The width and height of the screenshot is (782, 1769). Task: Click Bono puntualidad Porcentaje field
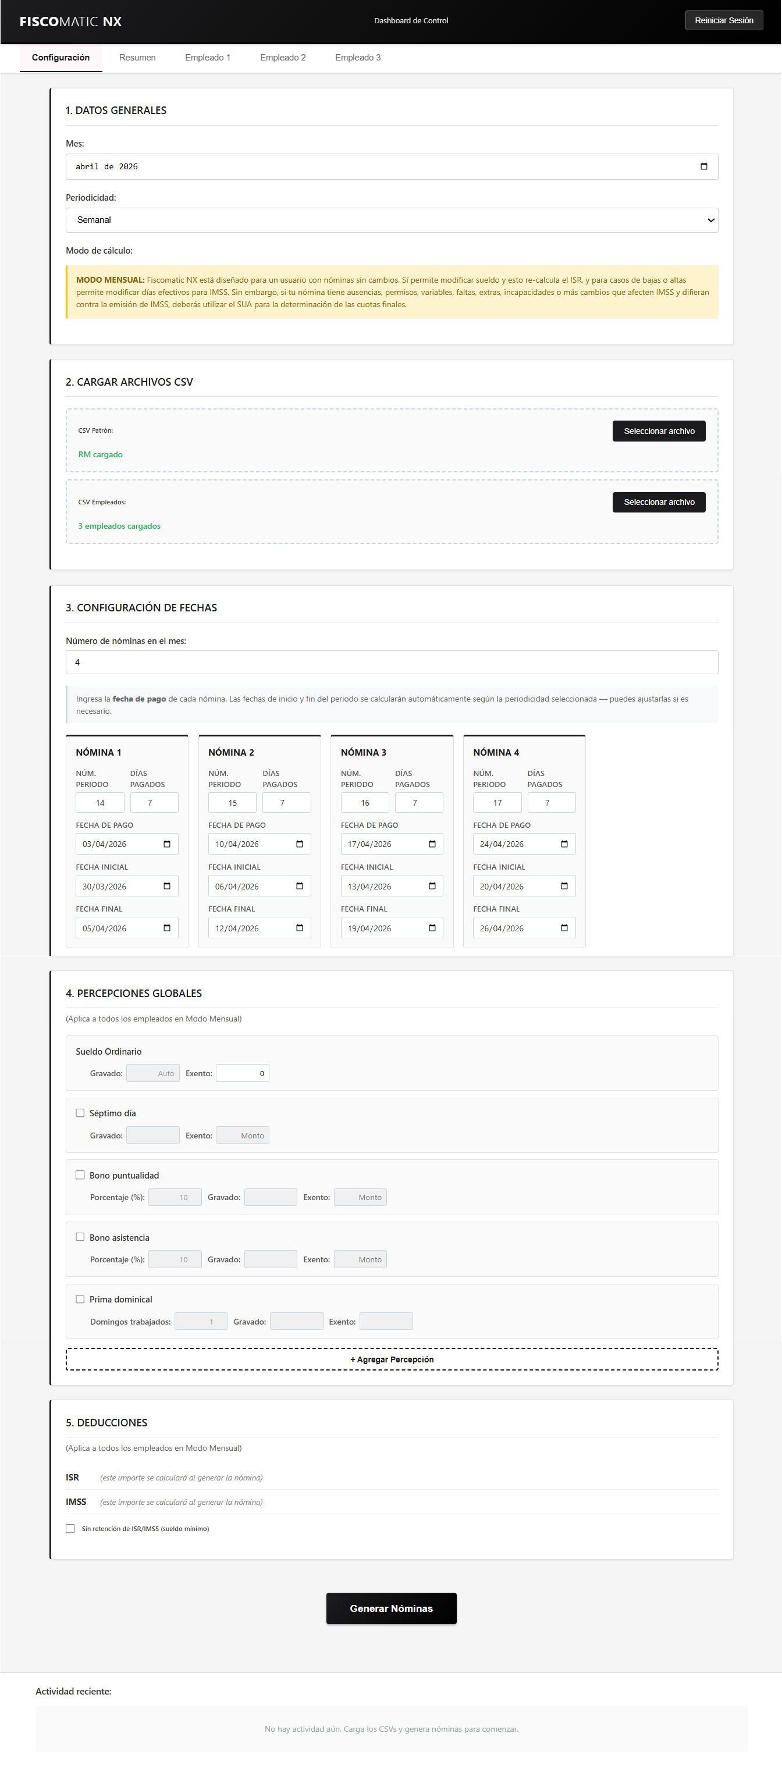click(x=175, y=1197)
